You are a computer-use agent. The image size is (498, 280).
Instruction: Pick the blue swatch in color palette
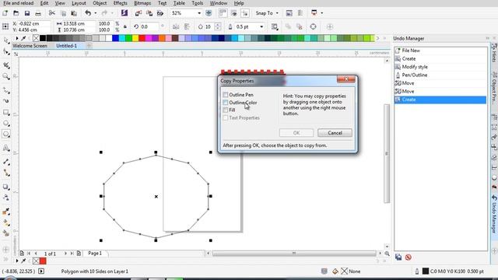tap(115, 38)
